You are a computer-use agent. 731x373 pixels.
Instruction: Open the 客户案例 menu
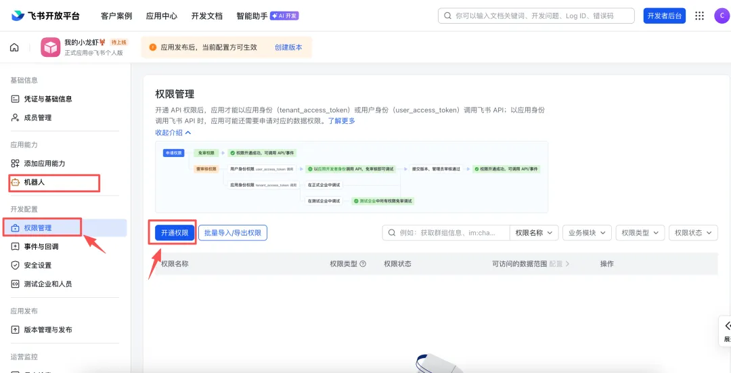coord(116,16)
